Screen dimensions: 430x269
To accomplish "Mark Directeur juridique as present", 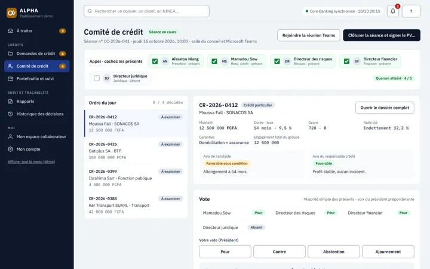I will [97, 78].
